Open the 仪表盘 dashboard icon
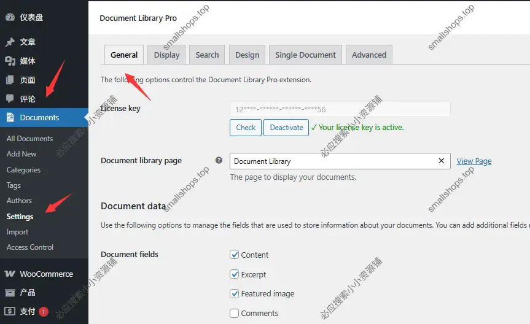The width and height of the screenshot is (530, 324). point(10,17)
